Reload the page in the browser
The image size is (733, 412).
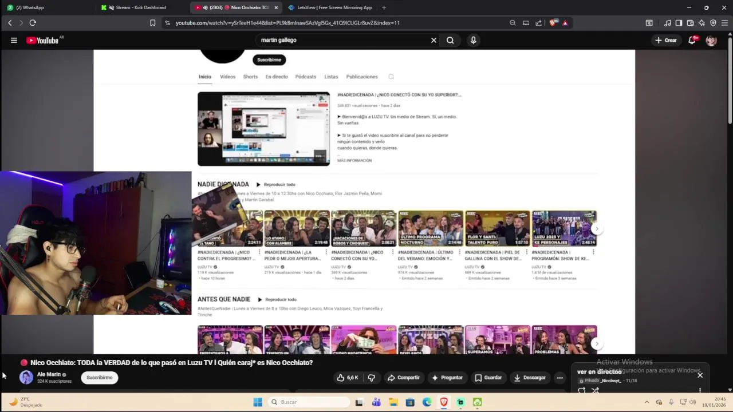[33, 23]
